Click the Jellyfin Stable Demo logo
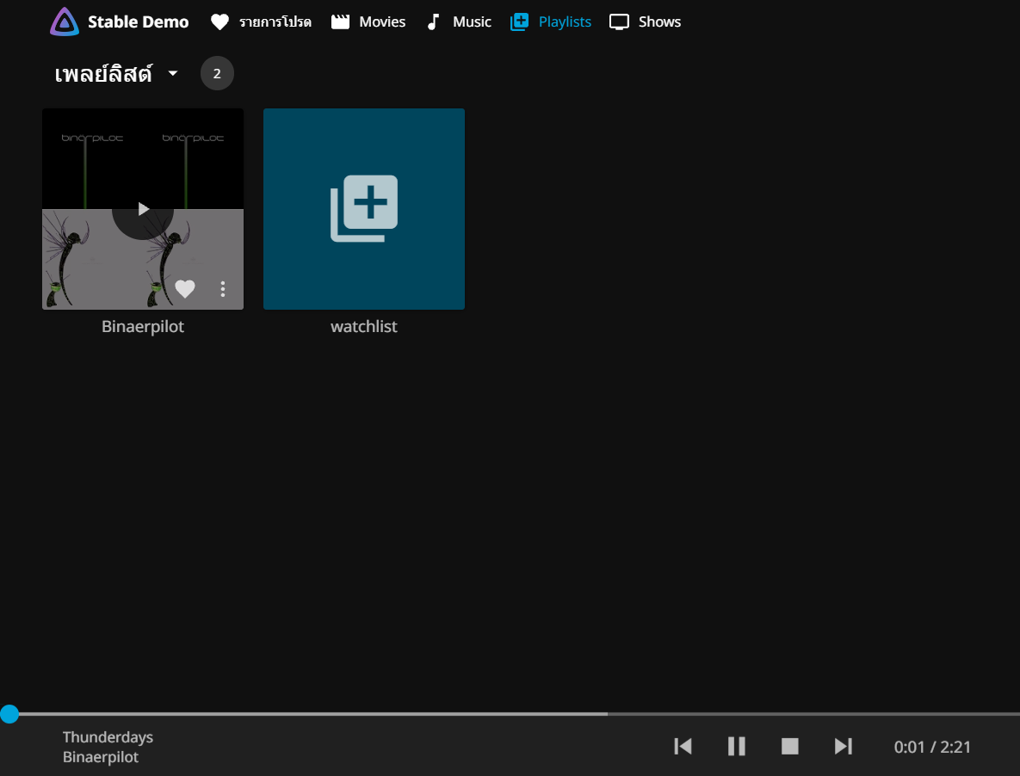The image size is (1020, 776). coord(119,22)
